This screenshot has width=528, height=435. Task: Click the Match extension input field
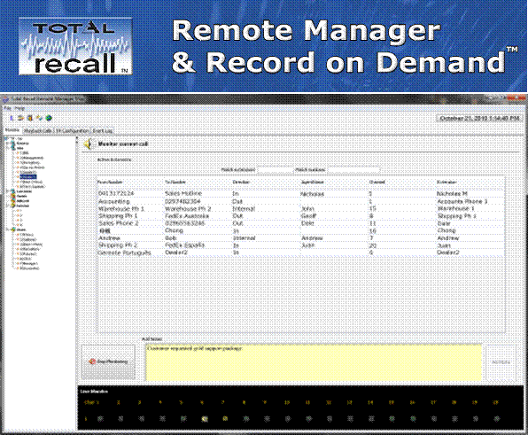coord(275,170)
